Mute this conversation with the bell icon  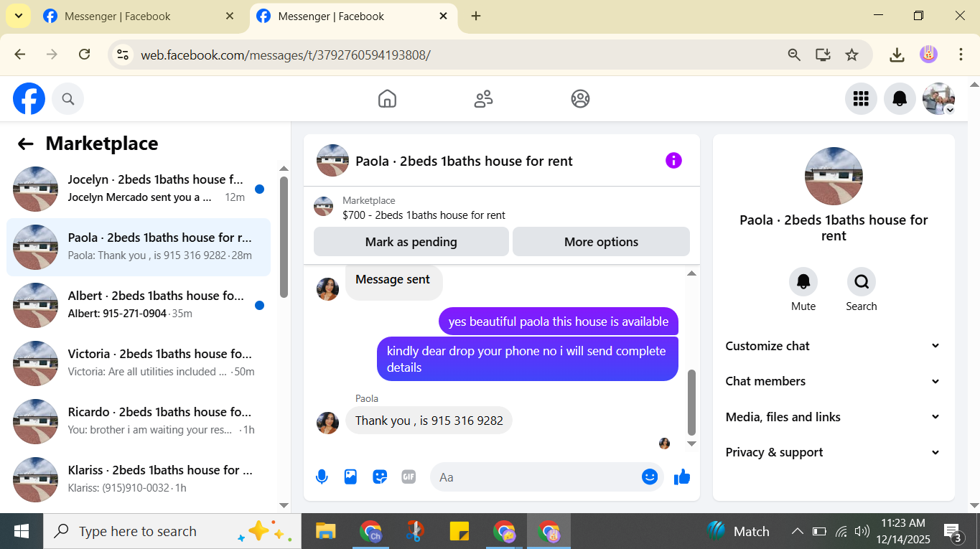[x=803, y=282]
